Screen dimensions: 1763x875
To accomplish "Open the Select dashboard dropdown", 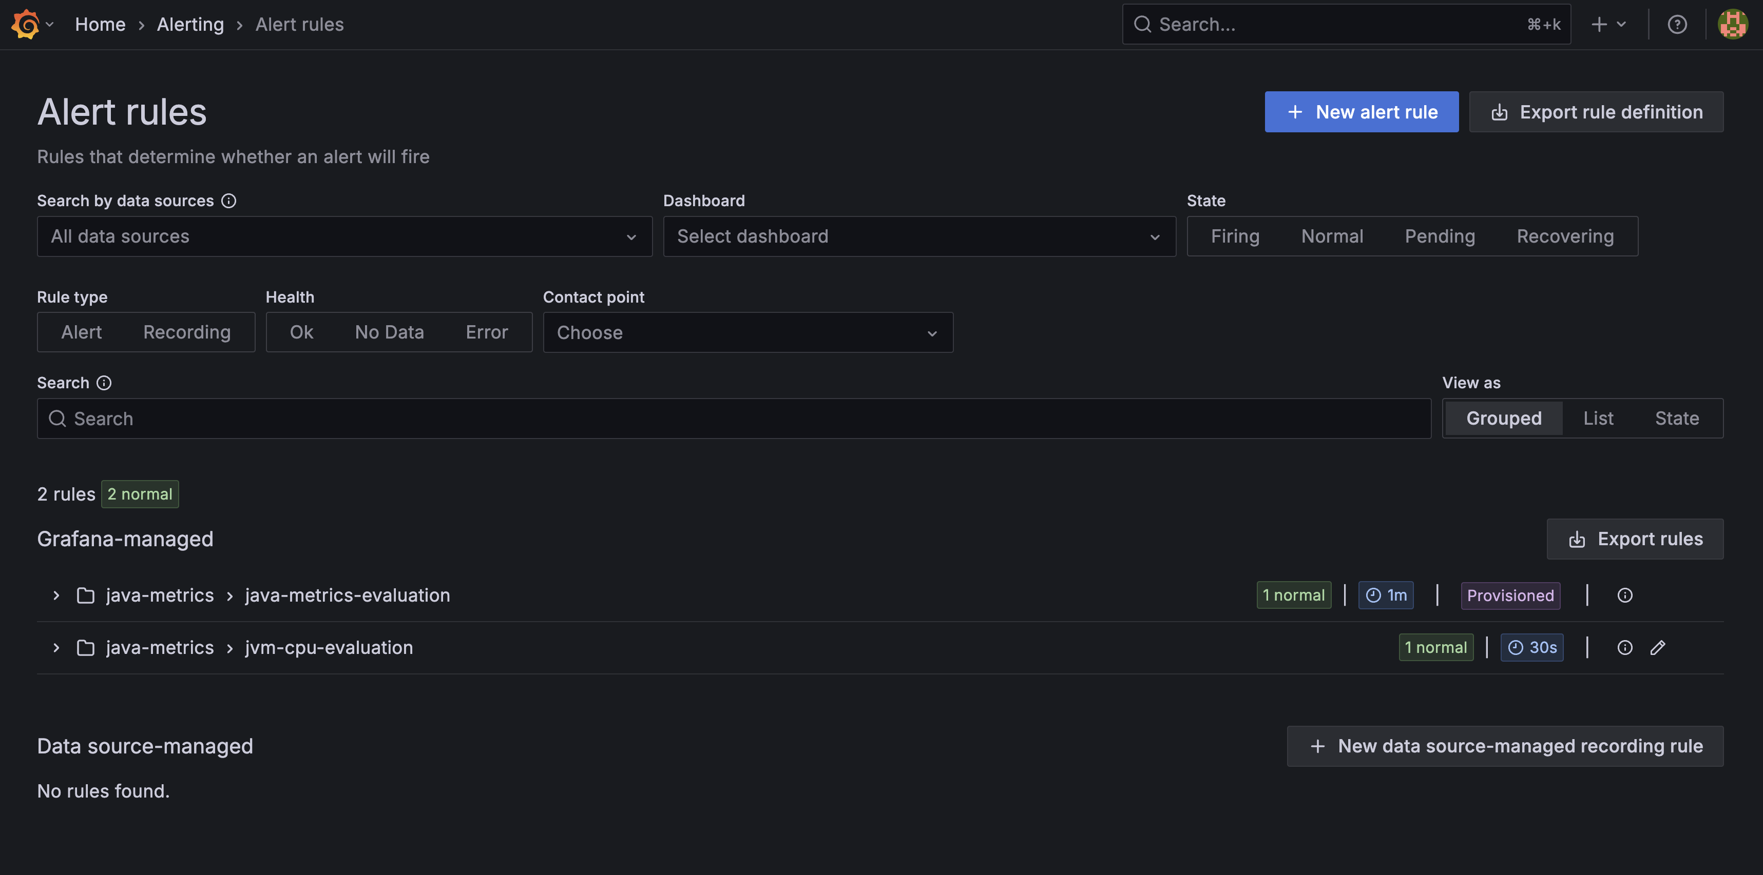I will [919, 236].
